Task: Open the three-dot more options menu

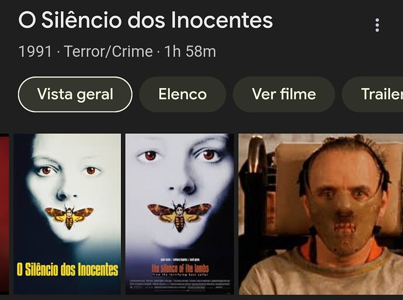Action: (377, 25)
